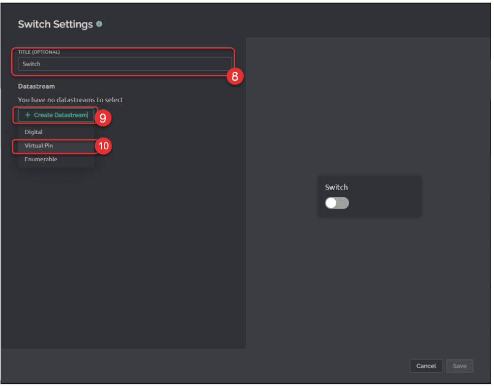This screenshot has height=388, width=494.
Task: Click the Datastream section label
Action: (x=36, y=86)
